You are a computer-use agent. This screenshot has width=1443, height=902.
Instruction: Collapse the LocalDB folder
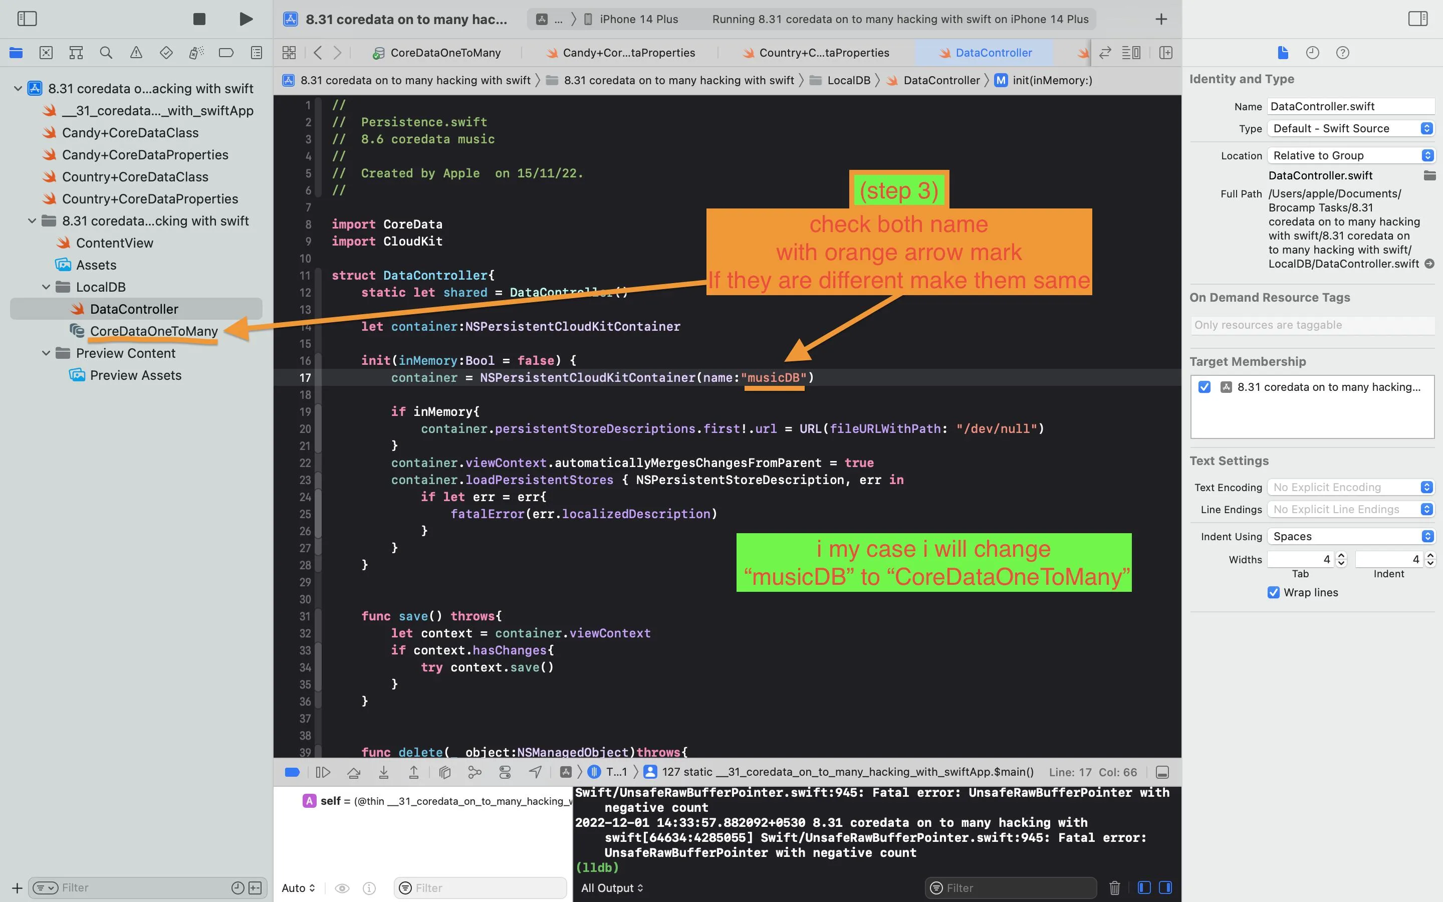pos(46,287)
